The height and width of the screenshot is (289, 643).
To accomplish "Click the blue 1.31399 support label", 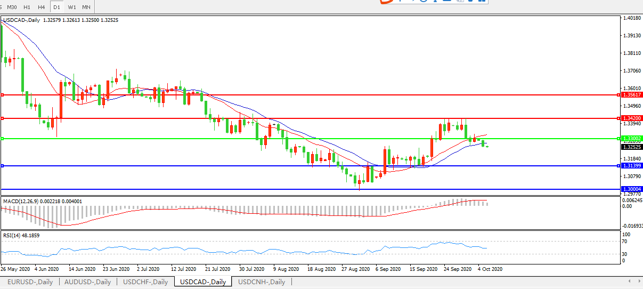I will tap(632, 166).
